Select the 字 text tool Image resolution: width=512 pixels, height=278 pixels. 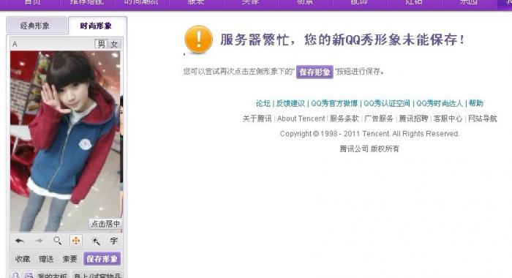coord(114,241)
